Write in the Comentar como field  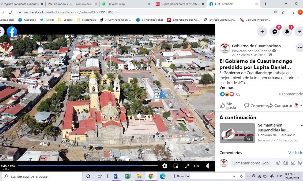[252, 163]
